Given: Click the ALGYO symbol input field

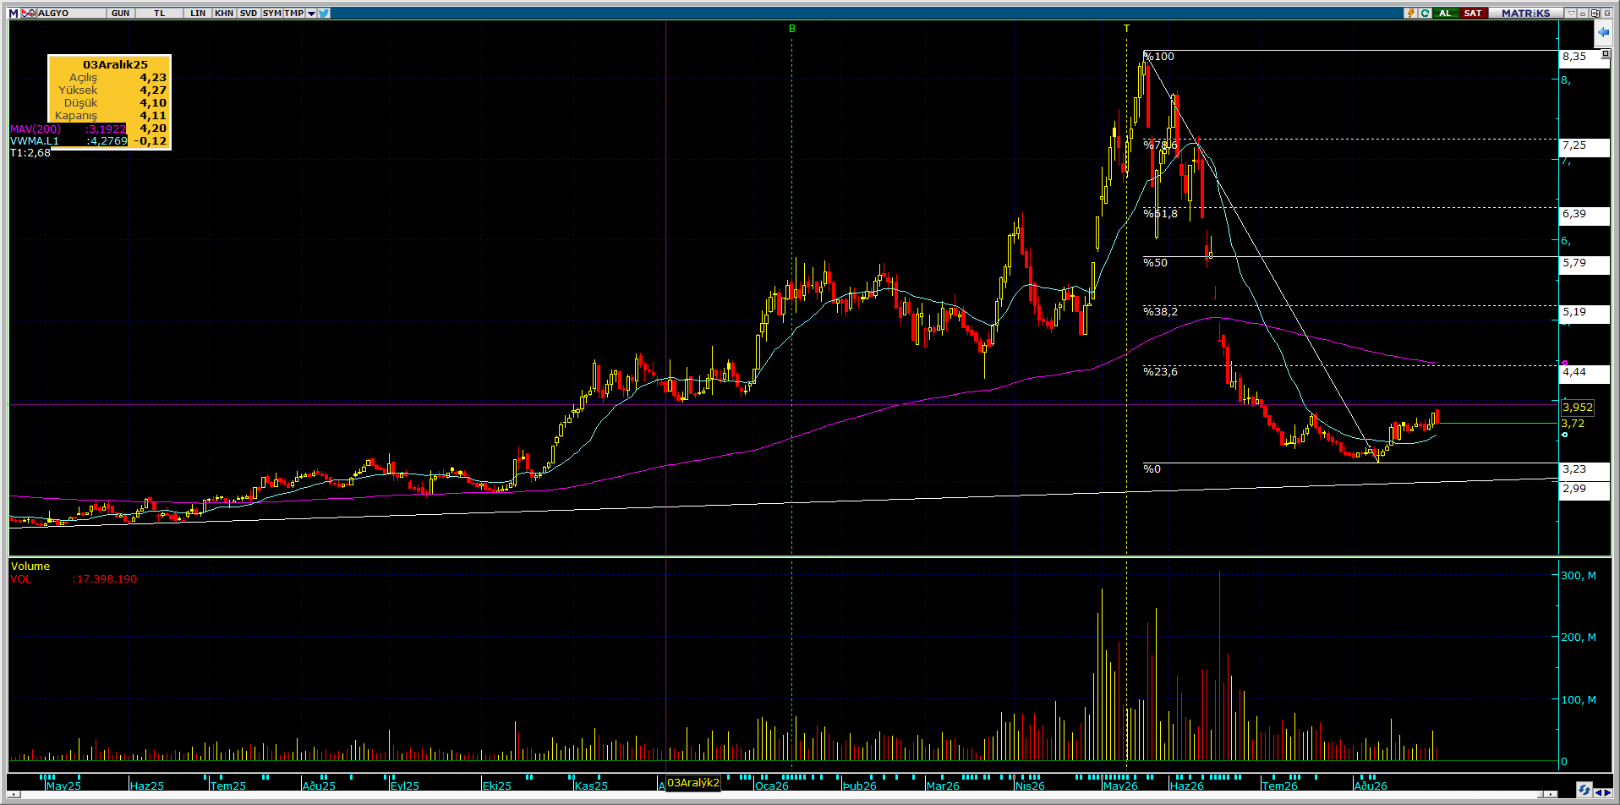Looking at the screenshot, I should [71, 14].
